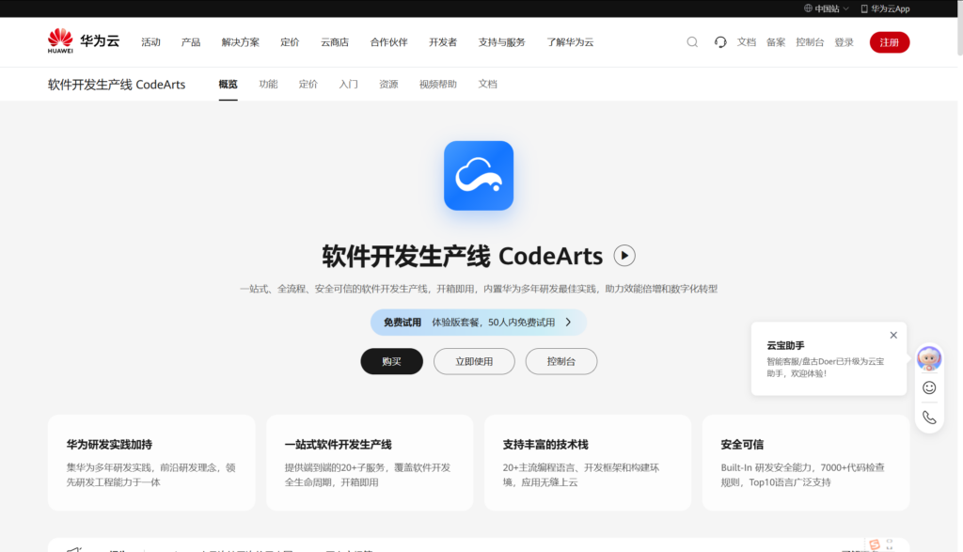Expand the 中国站 region dropdown
This screenshot has width=963, height=552.
(820, 8)
